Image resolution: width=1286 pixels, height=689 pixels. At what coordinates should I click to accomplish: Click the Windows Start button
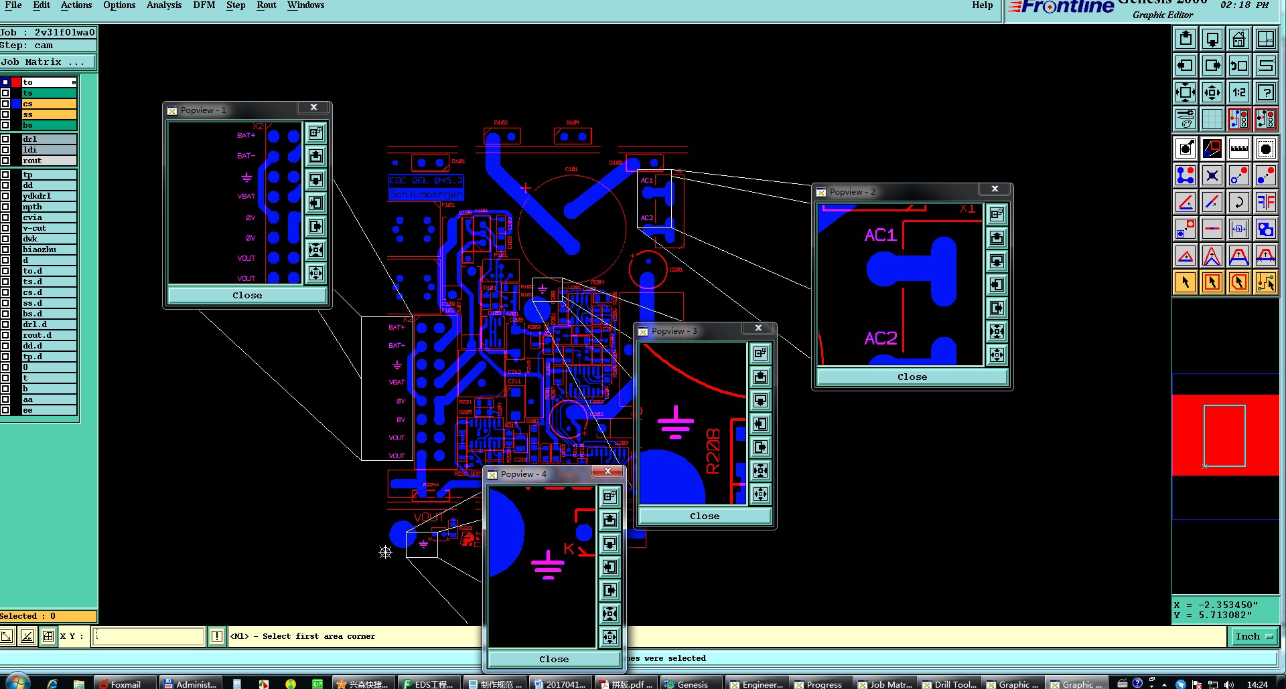coord(17,682)
